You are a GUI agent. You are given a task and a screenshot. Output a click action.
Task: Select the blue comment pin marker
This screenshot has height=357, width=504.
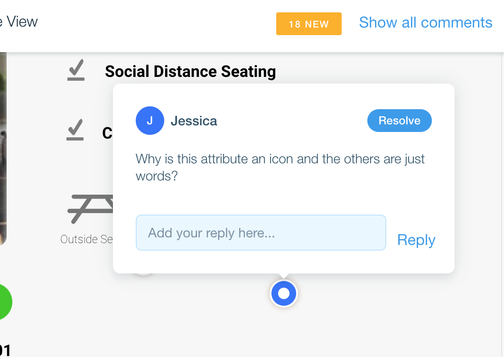point(283,293)
